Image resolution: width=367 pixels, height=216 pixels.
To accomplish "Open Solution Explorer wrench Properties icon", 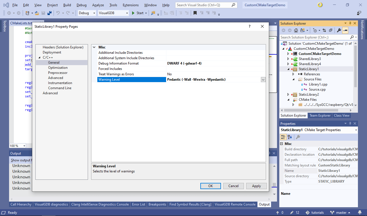I will (x=339, y=30).
